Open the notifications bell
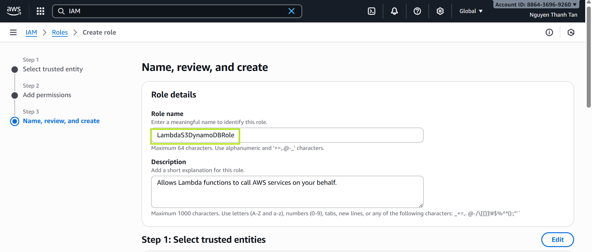 pyautogui.click(x=394, y=11)
